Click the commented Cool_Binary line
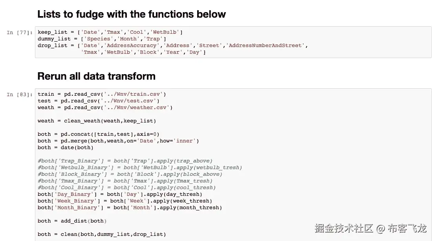 126,188
